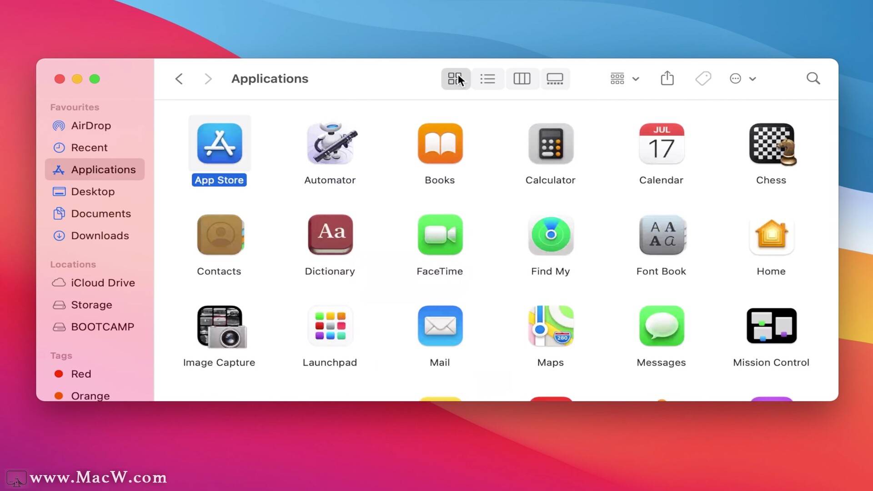
Task: Click the green zoom window button
Action: point(95,79)
